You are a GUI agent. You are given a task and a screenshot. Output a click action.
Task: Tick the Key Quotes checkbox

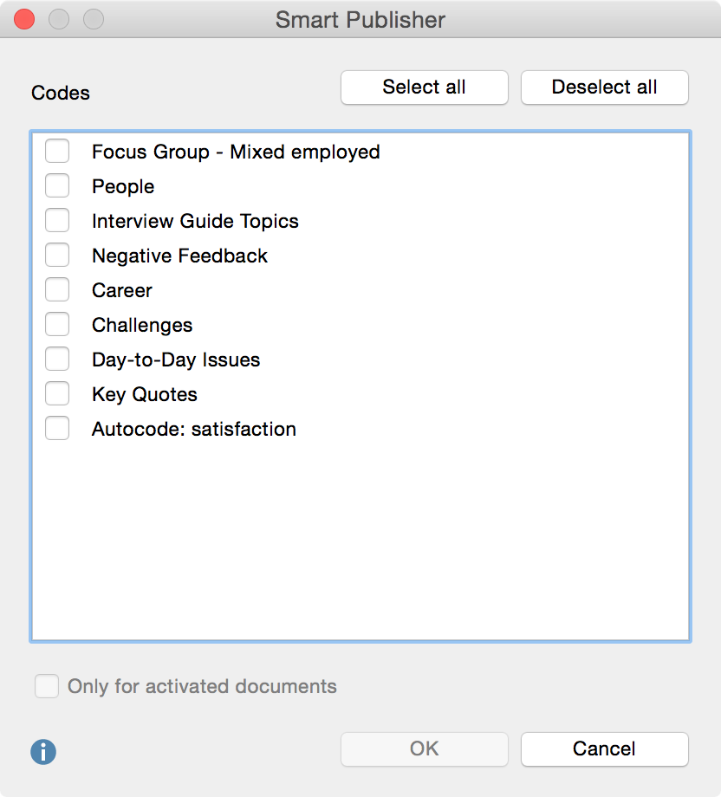coord(57,394)
